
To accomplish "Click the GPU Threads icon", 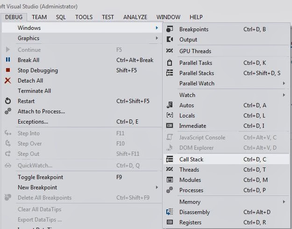I will (170, 51).
